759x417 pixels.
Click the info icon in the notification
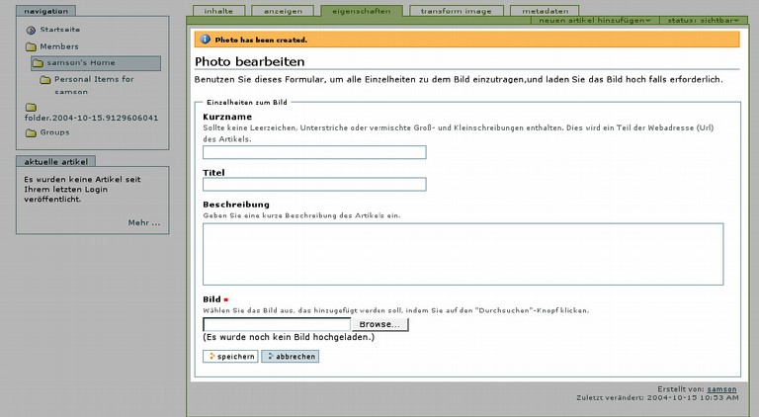[x=205, y=40]
